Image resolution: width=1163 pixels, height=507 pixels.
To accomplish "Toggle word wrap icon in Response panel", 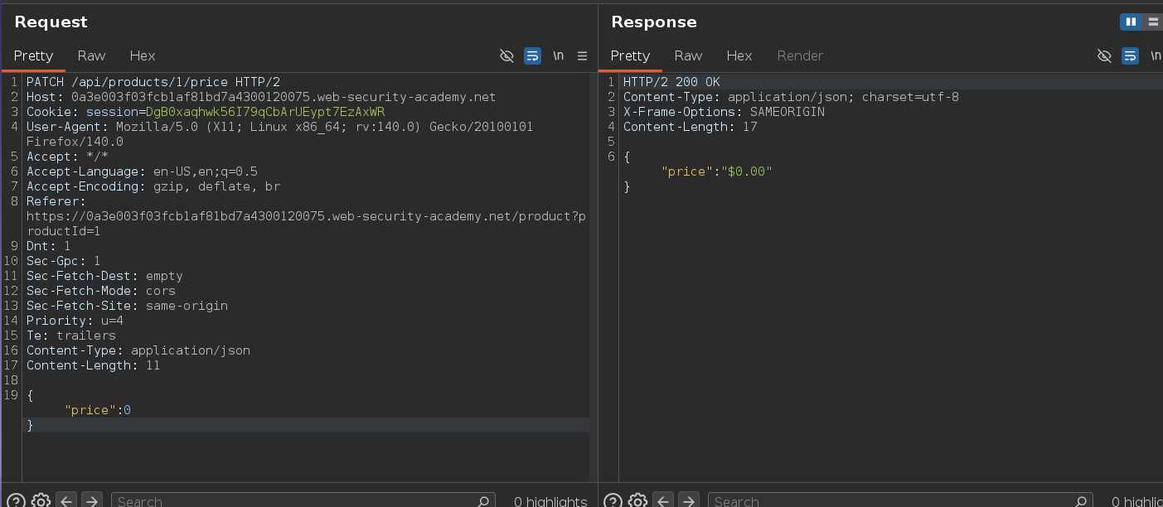I will pos(1130,56).
